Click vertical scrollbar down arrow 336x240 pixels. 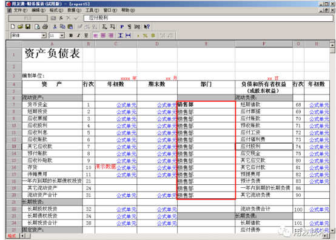[x=332, y=230]
